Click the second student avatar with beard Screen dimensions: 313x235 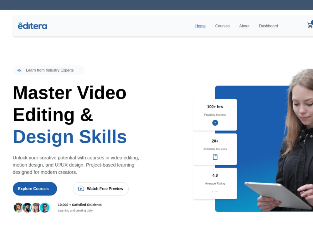pyautogui.click(x=27, y=208)
